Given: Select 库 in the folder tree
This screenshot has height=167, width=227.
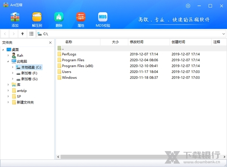Looking at the screenshot, I should 16,85.
